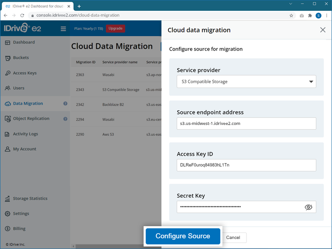
Task: Click the help icon beside Data Migration
Action: coord(65,103)
